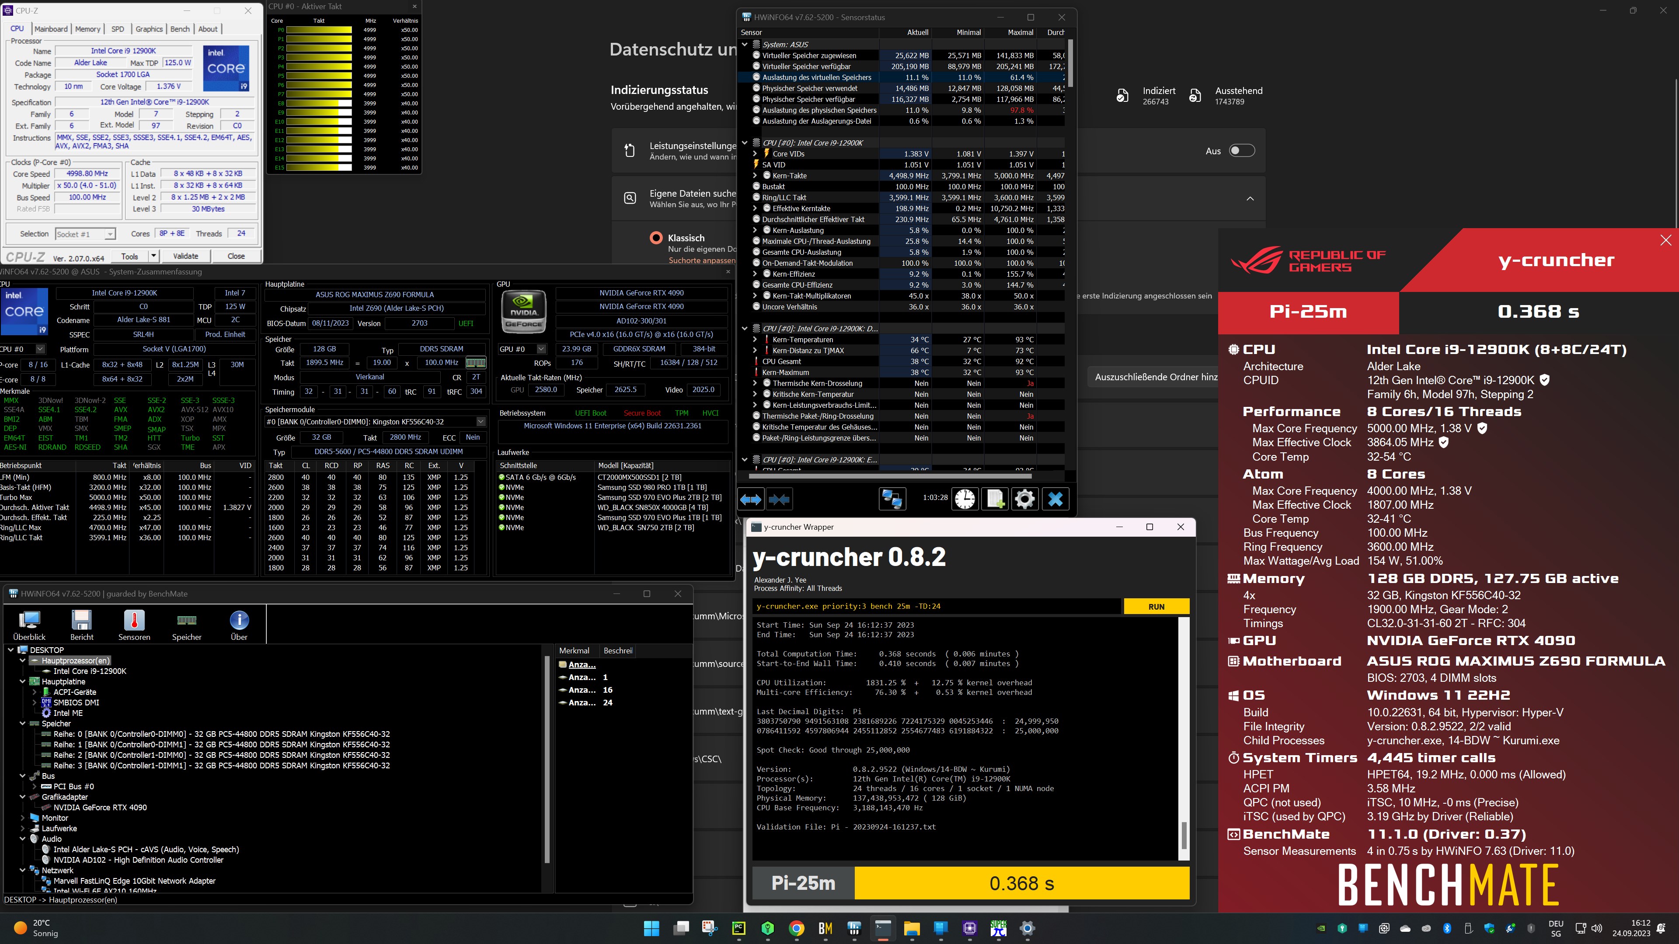This screenshot has width=1679, height=944.
Task: Open the Graphics tab in CPU-Z
Action: tap(149, 29)
